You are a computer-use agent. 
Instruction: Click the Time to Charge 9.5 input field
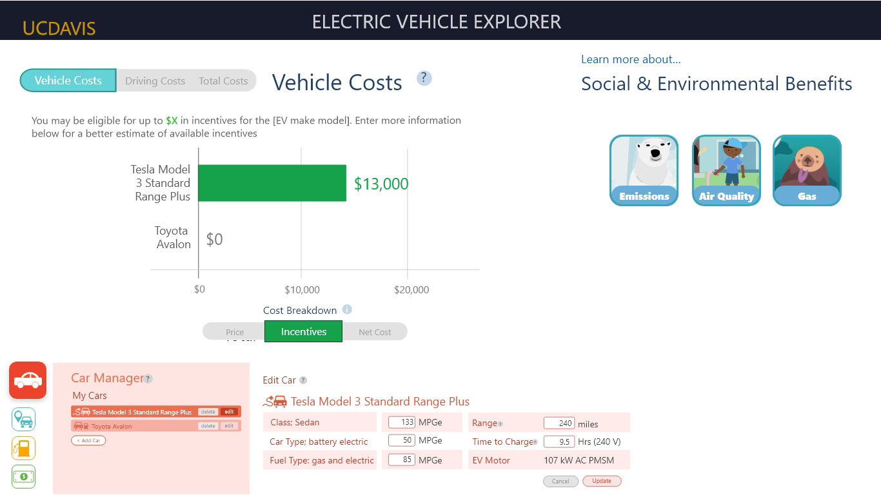click(x=559, y=442)
